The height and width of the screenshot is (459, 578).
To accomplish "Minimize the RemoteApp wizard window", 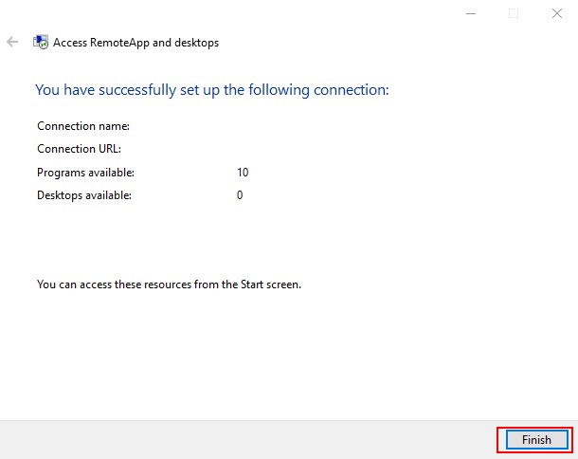I will (x=471, y=13).
